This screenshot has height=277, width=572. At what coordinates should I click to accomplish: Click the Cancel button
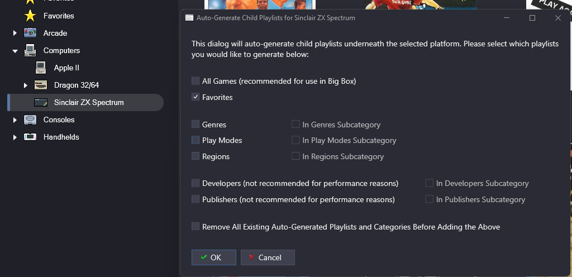tap(268, 257)
